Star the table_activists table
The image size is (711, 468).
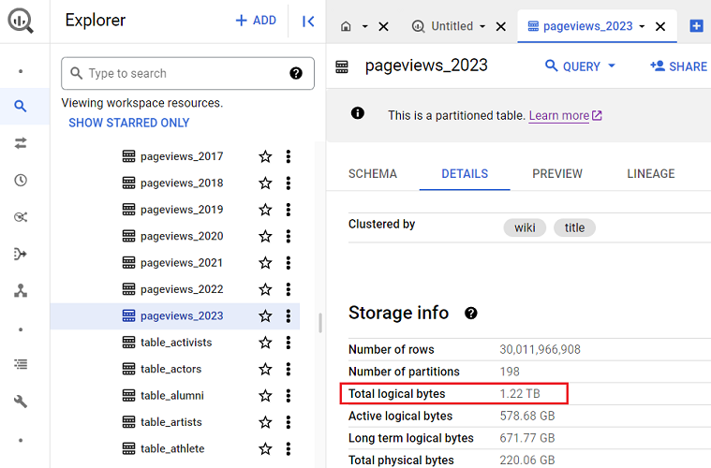click(265, 343)
